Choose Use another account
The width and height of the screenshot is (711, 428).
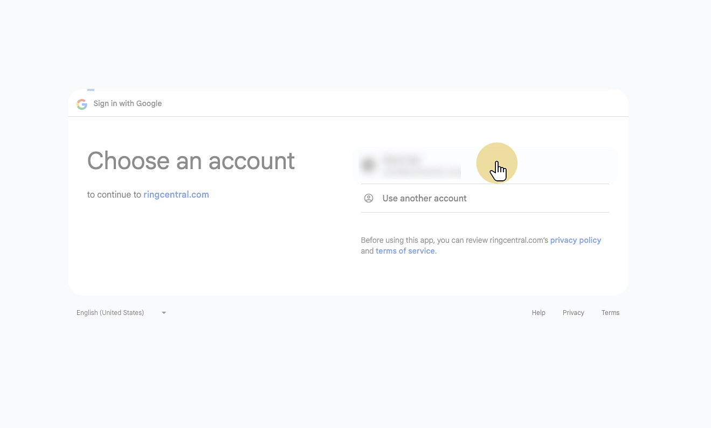pos(424,198)
